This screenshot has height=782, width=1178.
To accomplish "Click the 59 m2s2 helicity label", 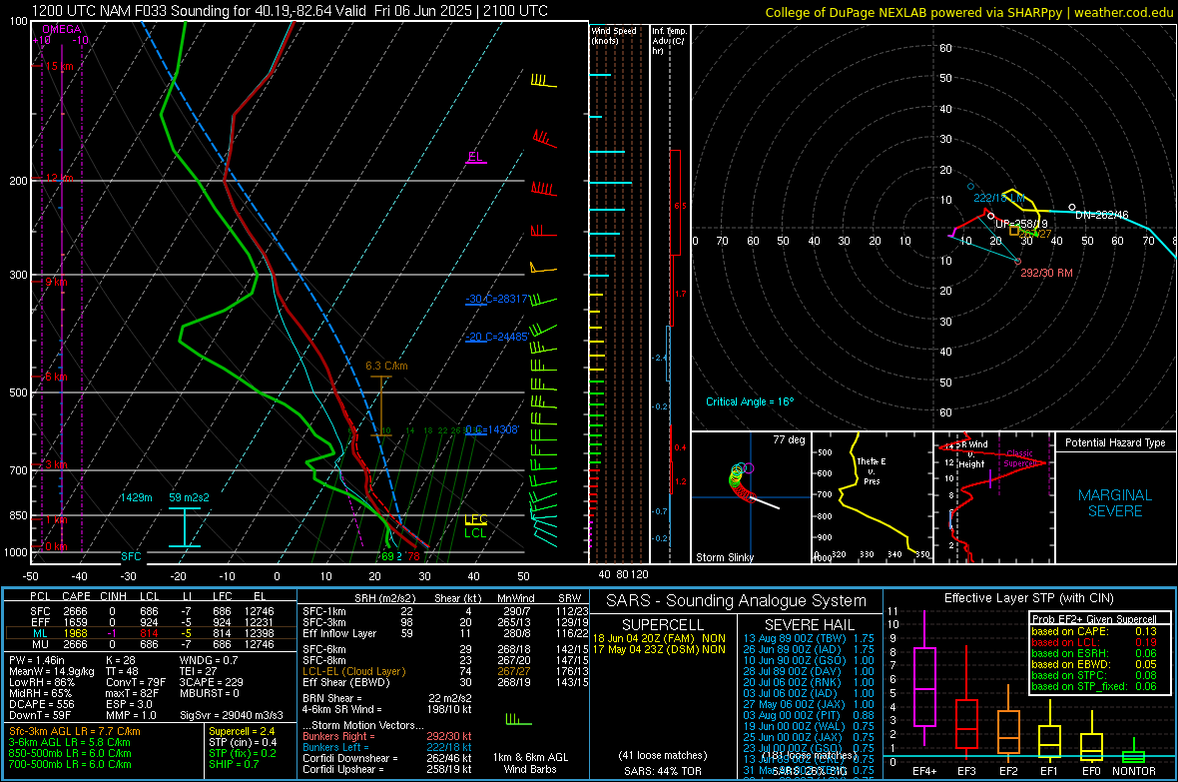I will pyautogui.click(x=190, y=497).
